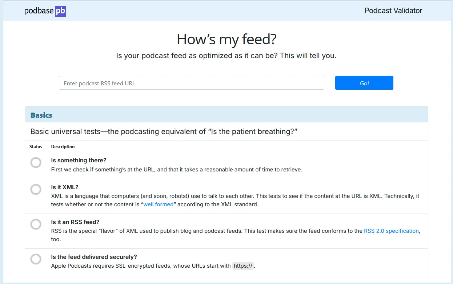Select the "How's my feed?" heading

click(x=226, y=39)
